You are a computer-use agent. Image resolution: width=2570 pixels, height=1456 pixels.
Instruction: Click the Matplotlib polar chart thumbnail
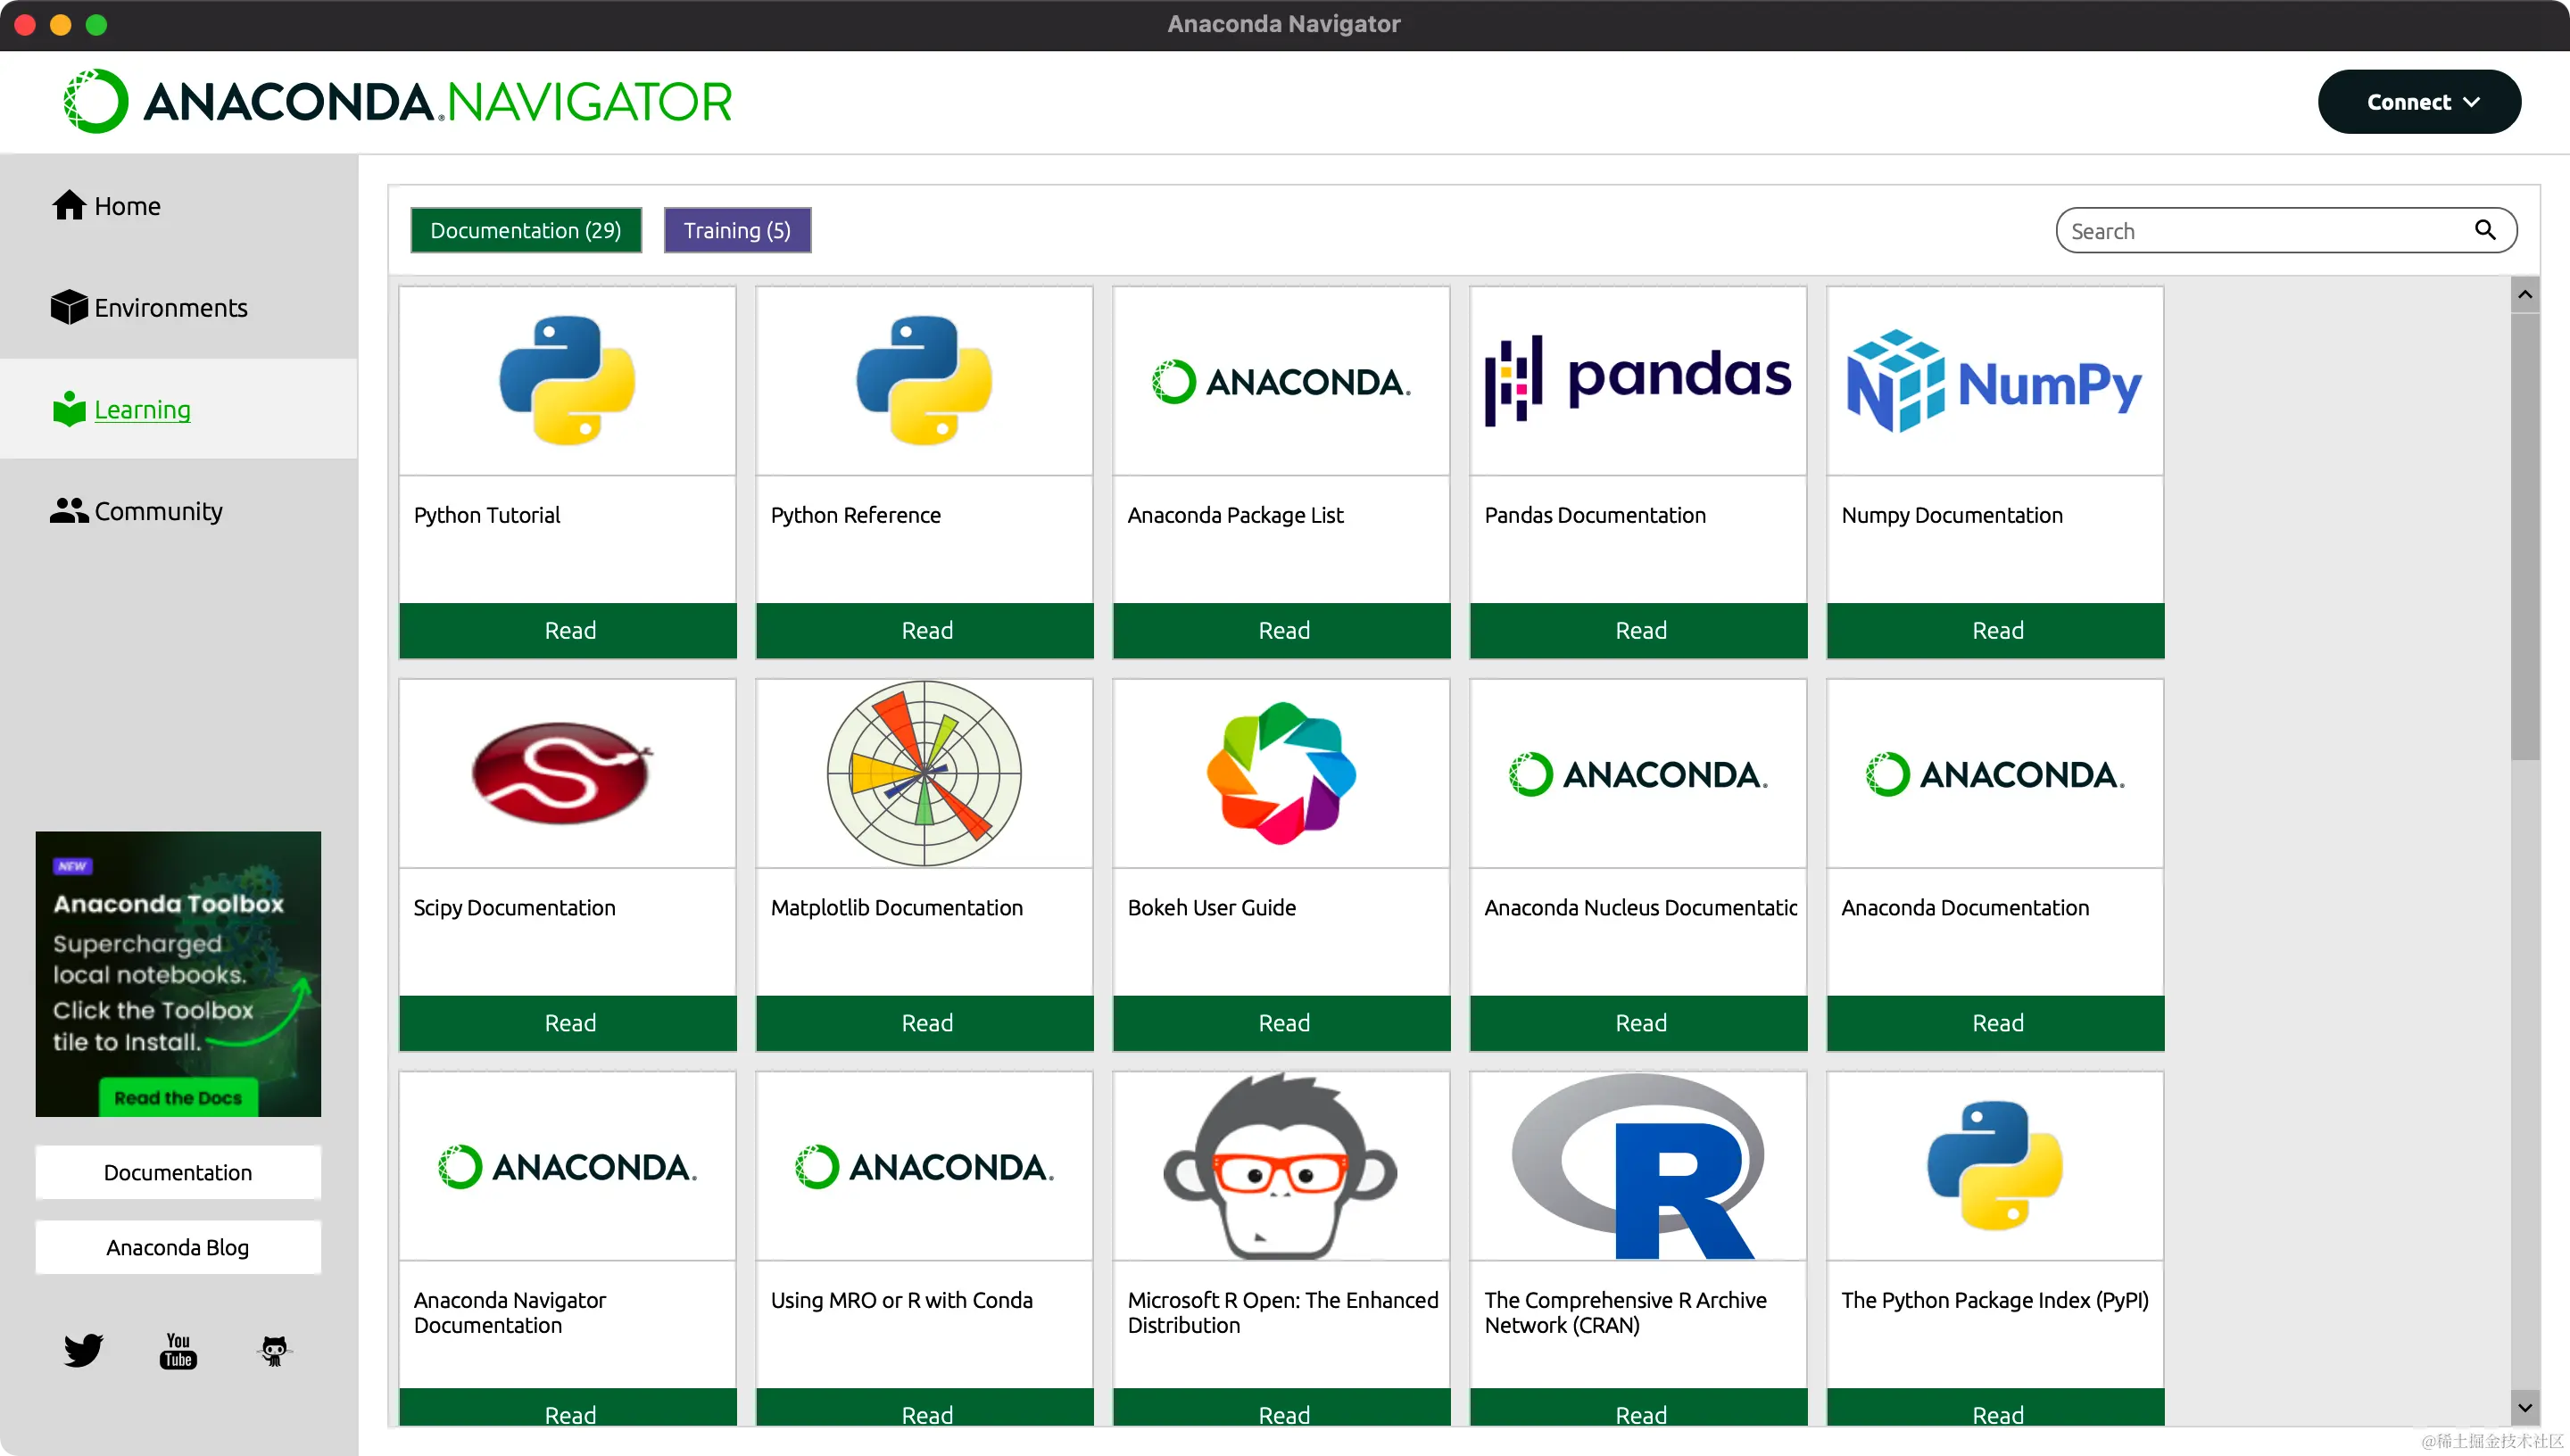(x=924, y=773)
